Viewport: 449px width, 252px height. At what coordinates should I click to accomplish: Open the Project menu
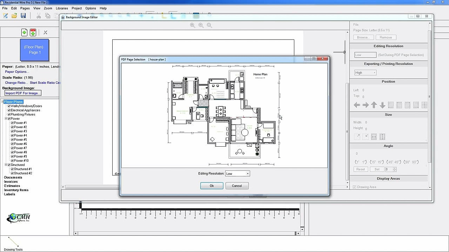click(76, 8)
